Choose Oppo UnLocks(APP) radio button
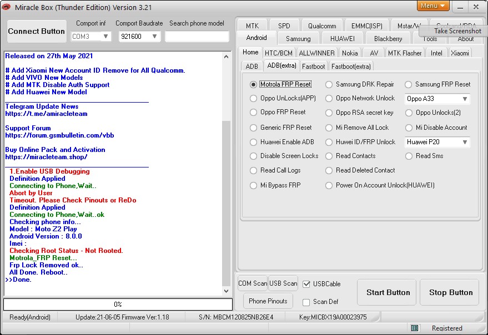The width and height of the screenshot is (488, 335). (253, 98)
